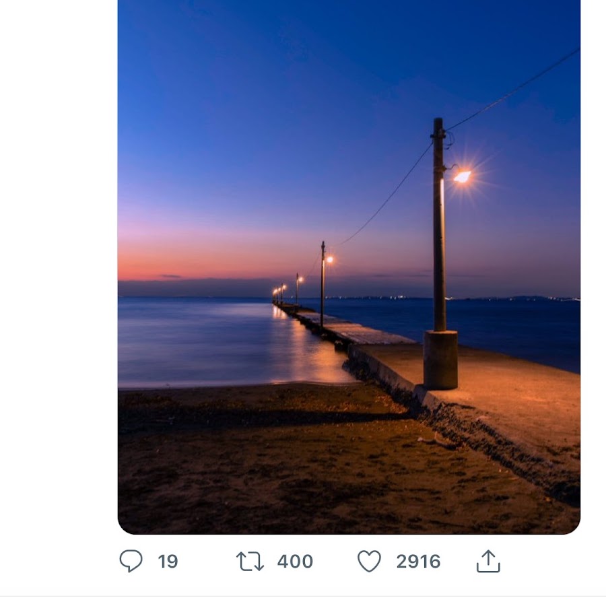Click the like count of 2916
Screen dimensions: 606x606
tap(418, 562)
